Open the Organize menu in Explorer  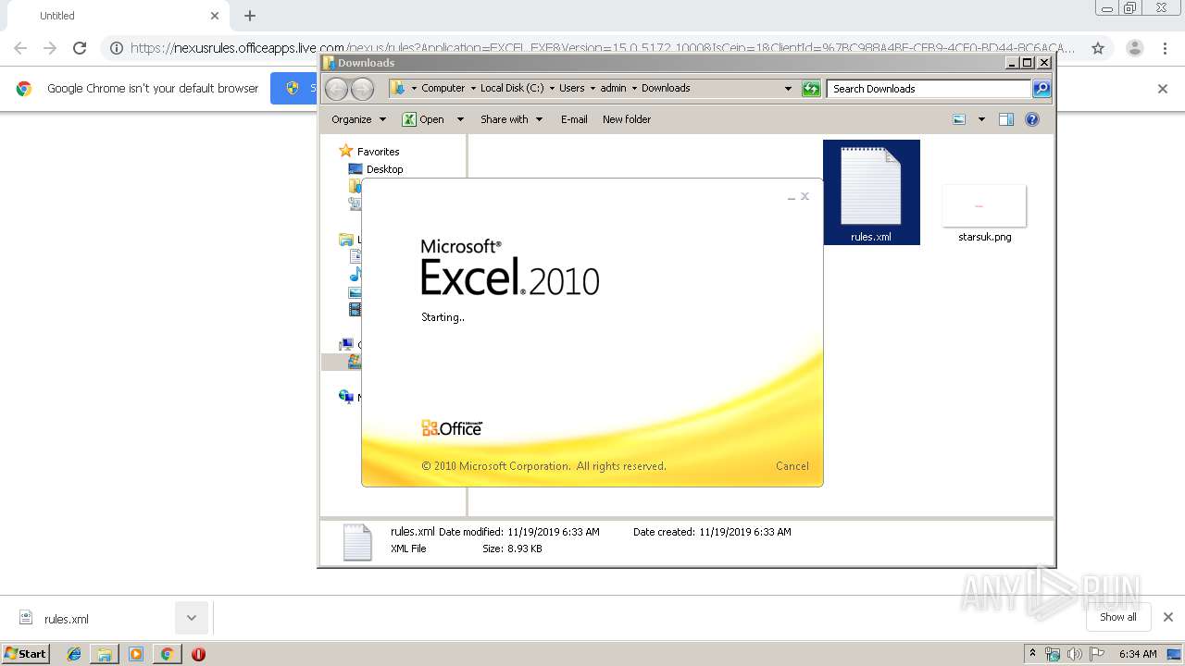click(359, 119)
